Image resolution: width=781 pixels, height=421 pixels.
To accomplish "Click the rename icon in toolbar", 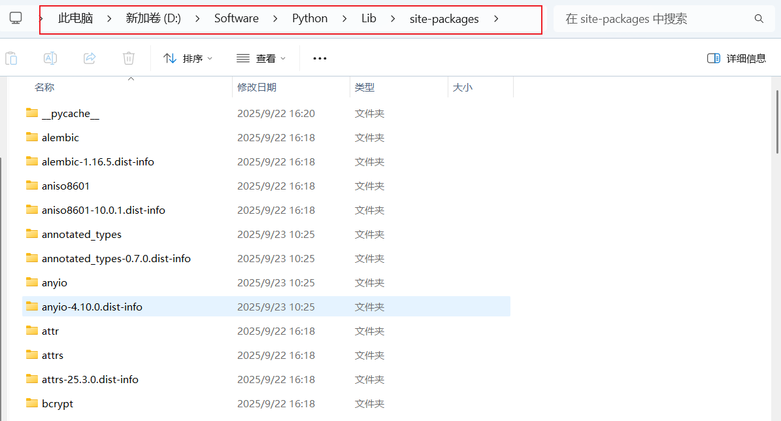I will tap(50, 58).
